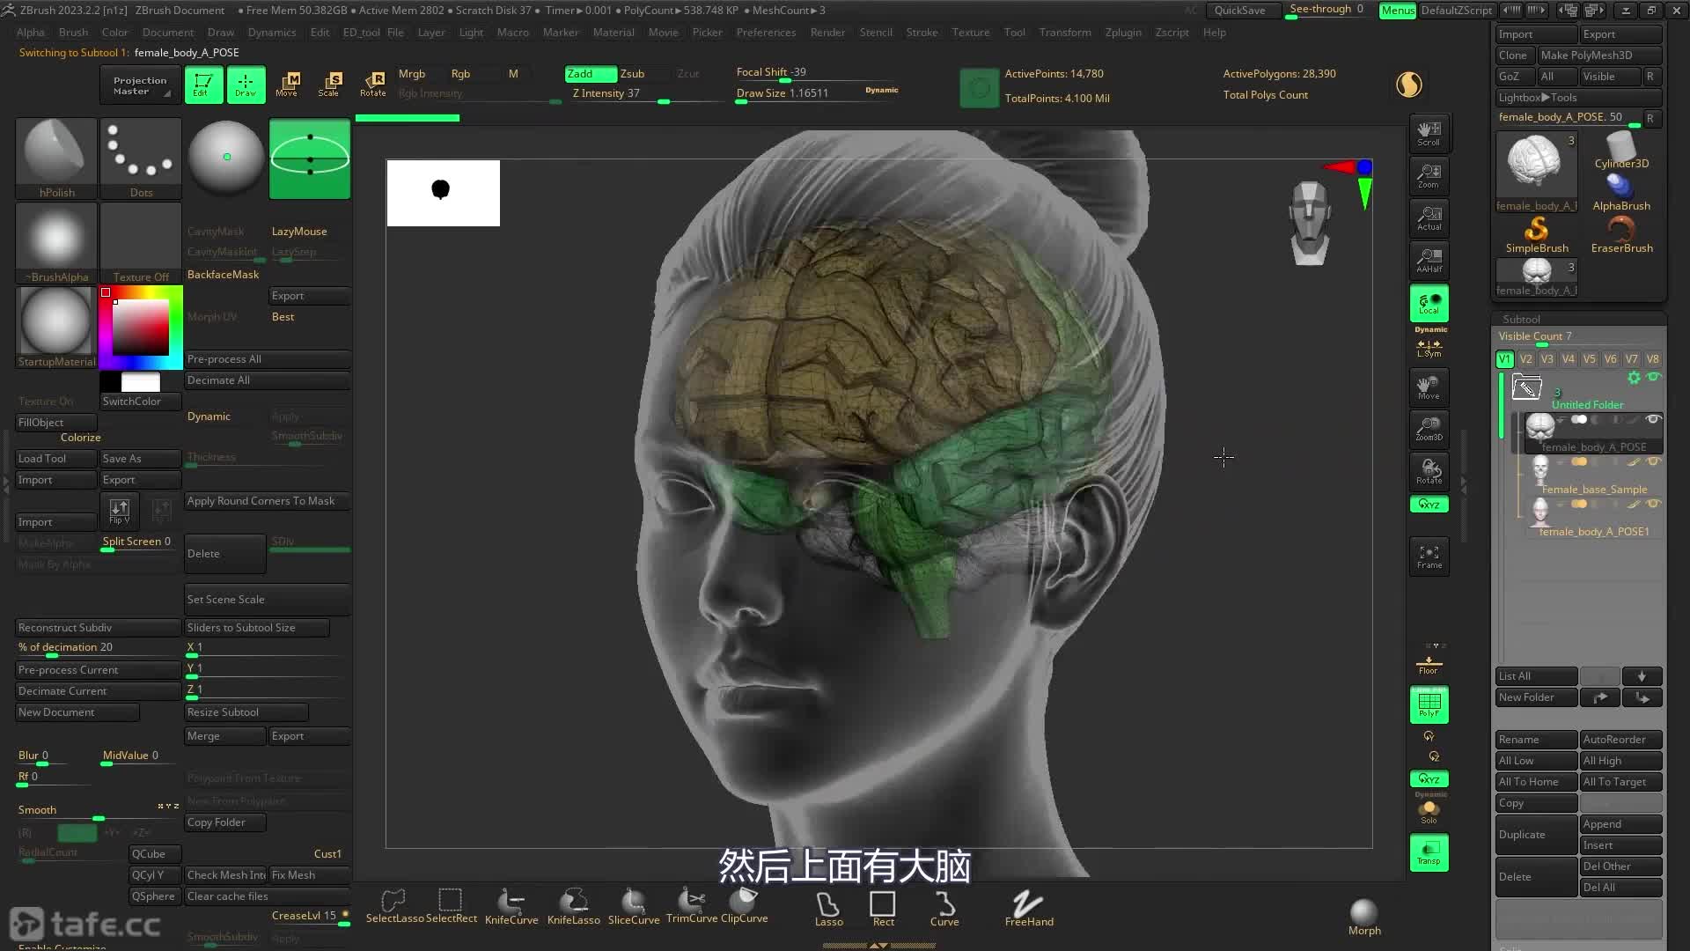1690x951 pixels.
Task: Click the Frame view icon
Action: [1429, 556]
